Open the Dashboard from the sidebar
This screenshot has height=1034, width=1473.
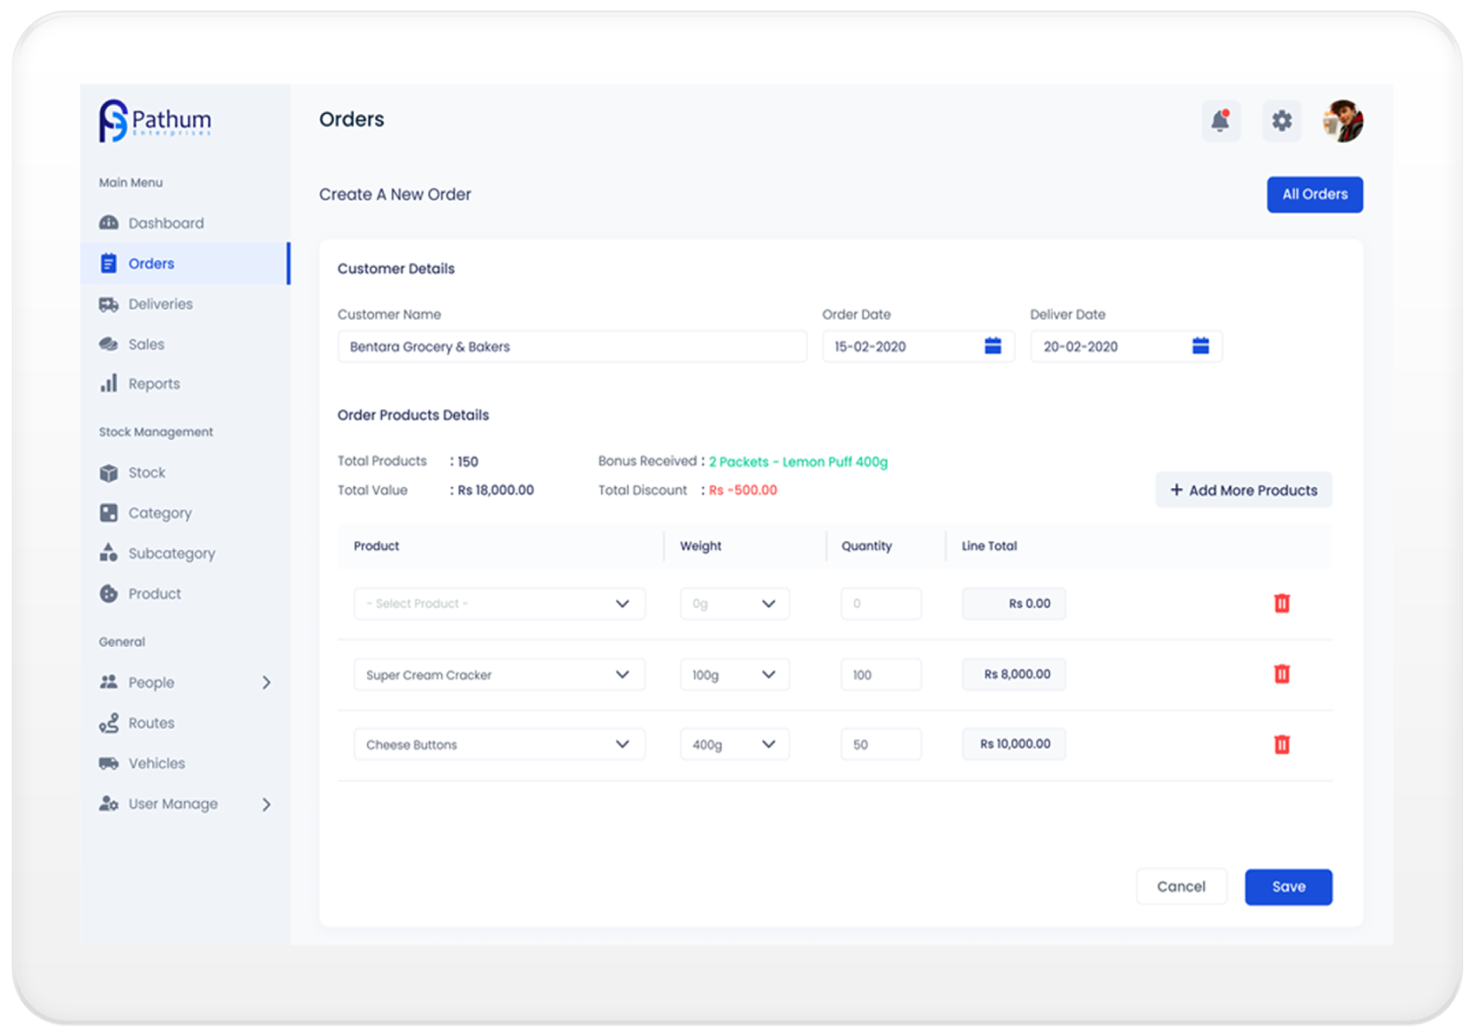(167, 222)
